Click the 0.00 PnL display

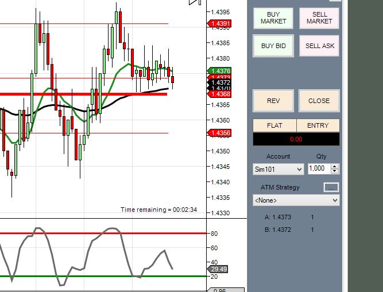click(296, 139)
